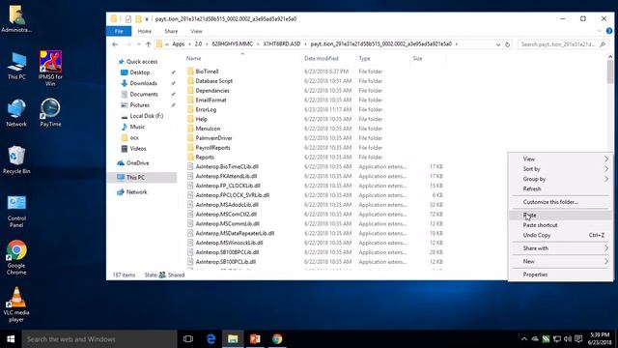Select Network in the navigation pane

(x=136, y=191)
